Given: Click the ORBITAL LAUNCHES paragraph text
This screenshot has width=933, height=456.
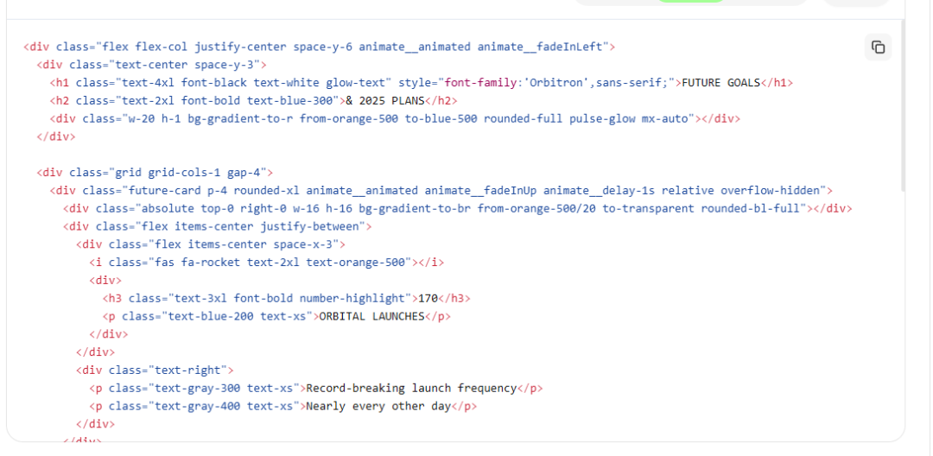Looking at the screenshot, I should [x=371, y=317].
